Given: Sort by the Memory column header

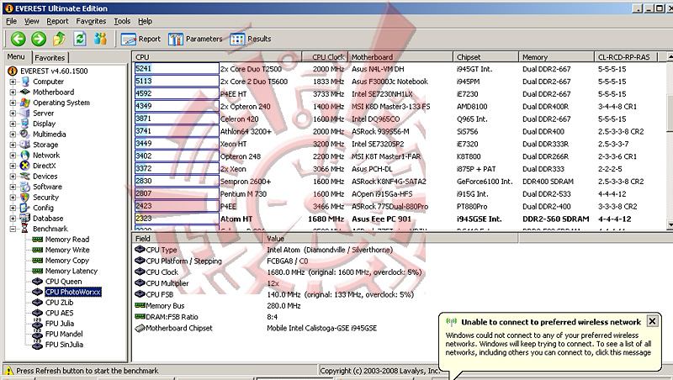Looking at the screenshot, I should (557, 57).
